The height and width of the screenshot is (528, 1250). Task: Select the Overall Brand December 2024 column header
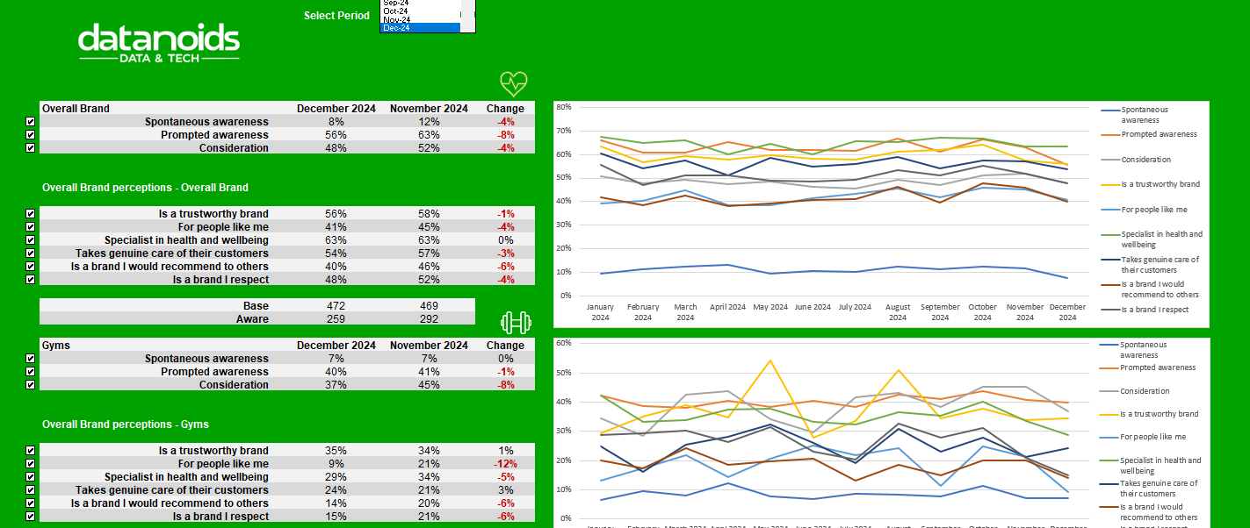336,109
